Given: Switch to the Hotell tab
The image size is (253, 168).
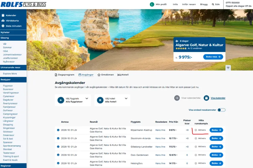Looking at the screenshot, I should pos(123,75).
